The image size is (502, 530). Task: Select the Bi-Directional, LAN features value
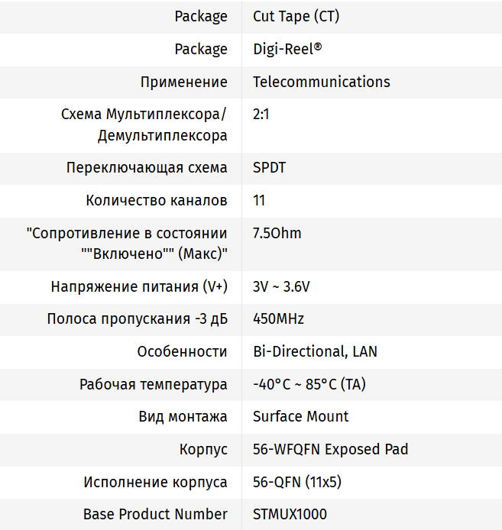pyautogui.click(x=315, y=351)
